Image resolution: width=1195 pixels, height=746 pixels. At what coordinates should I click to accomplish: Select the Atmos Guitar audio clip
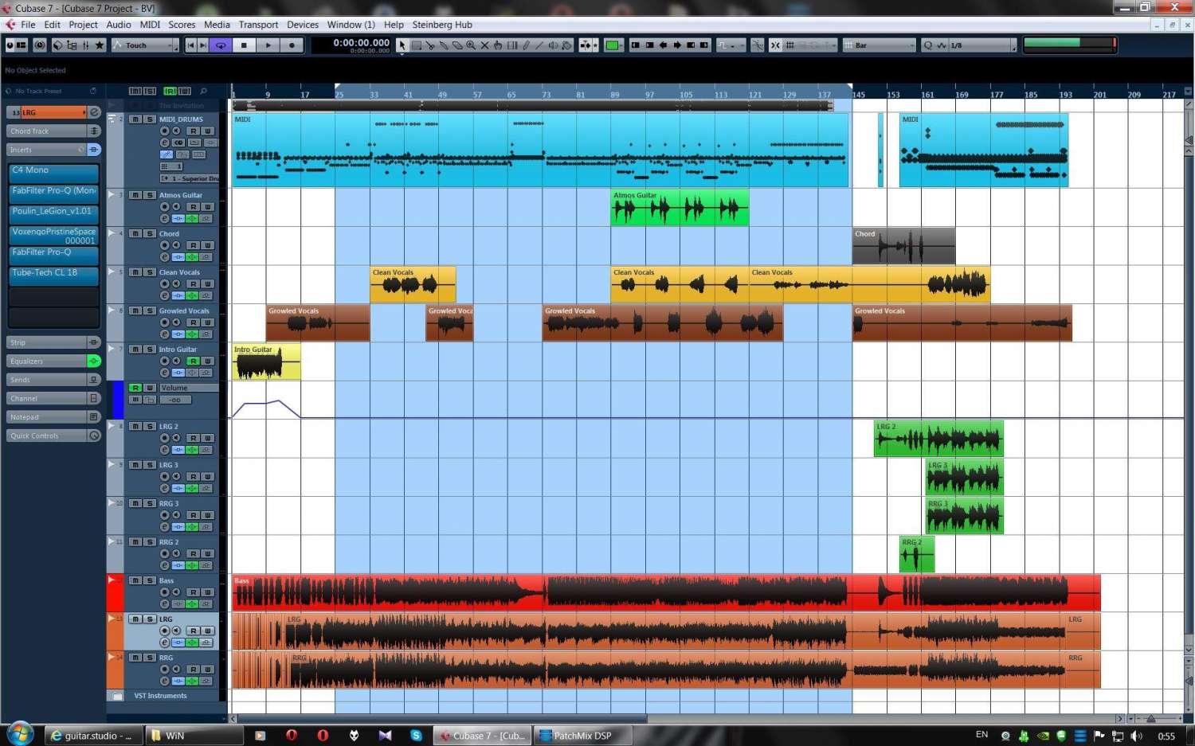(680, 208)
